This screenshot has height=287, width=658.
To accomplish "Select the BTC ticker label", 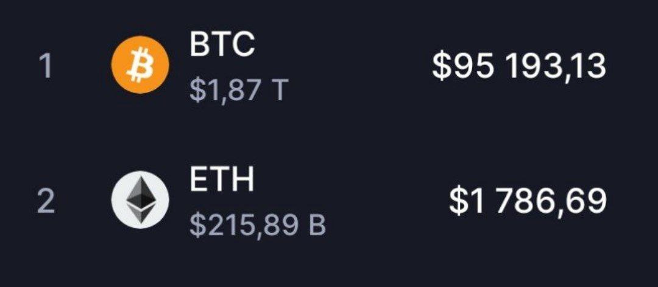I will [x=222, y=44].
